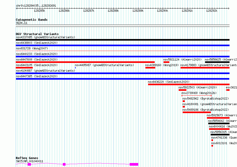Click the Cytogenetic Bands track title

tap(32, 20)
